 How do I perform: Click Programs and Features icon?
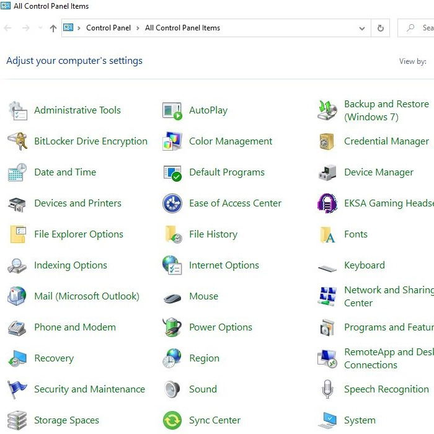tap(327, 327)
